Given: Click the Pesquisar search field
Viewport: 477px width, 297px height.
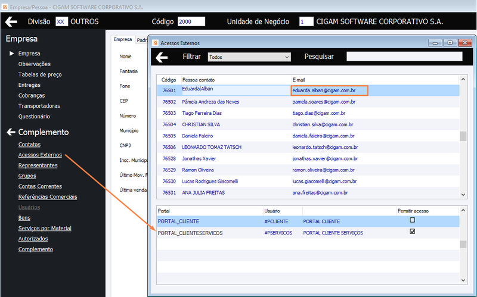Looking at the screenshot, I should pos(404,57).
